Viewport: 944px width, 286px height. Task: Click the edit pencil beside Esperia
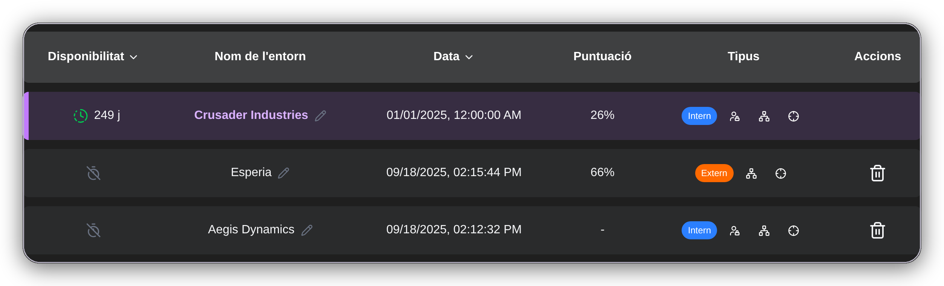tap(284, 173)
